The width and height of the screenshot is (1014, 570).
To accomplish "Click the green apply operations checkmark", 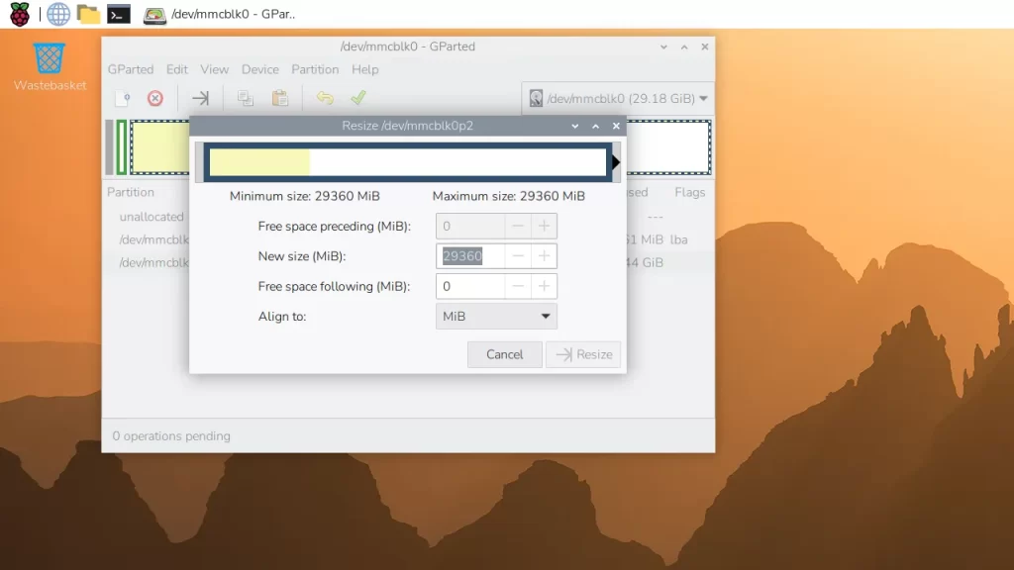I will [358, 98].
